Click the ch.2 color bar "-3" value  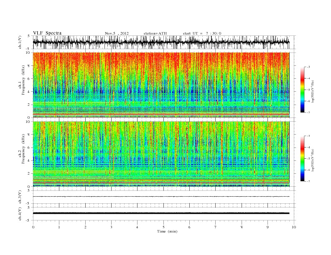coord(308,136)
